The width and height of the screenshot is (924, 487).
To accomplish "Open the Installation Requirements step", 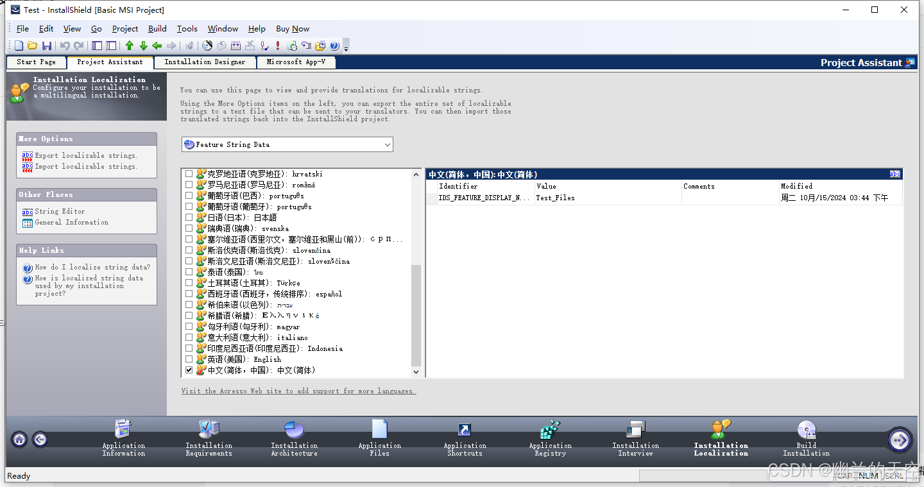I will (x=209, y=439).
